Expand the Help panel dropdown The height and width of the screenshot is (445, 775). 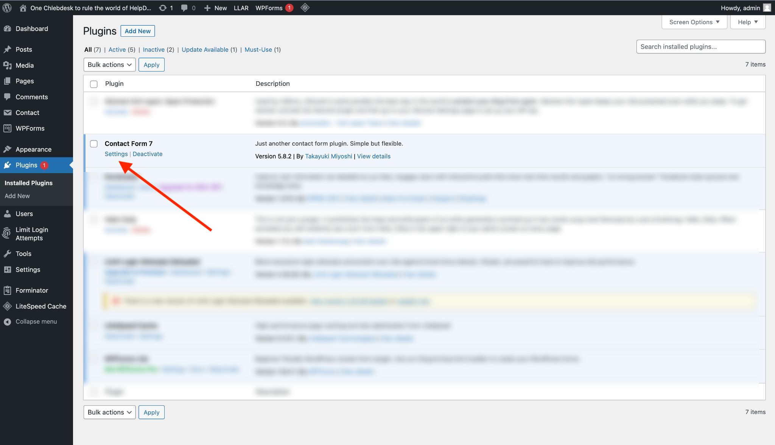point(748,21)
